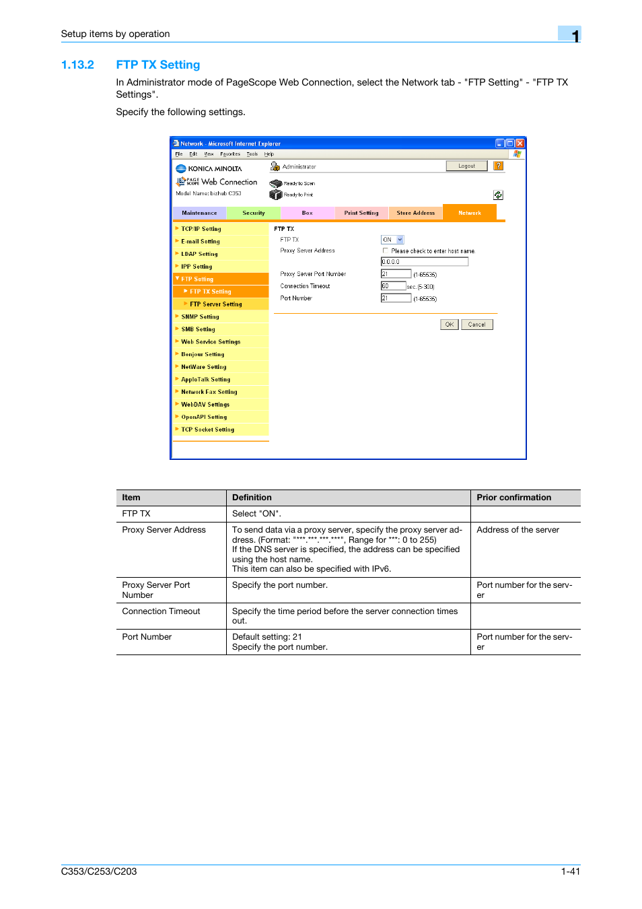
Task: Switch to the Box tab
Action: 308,213
